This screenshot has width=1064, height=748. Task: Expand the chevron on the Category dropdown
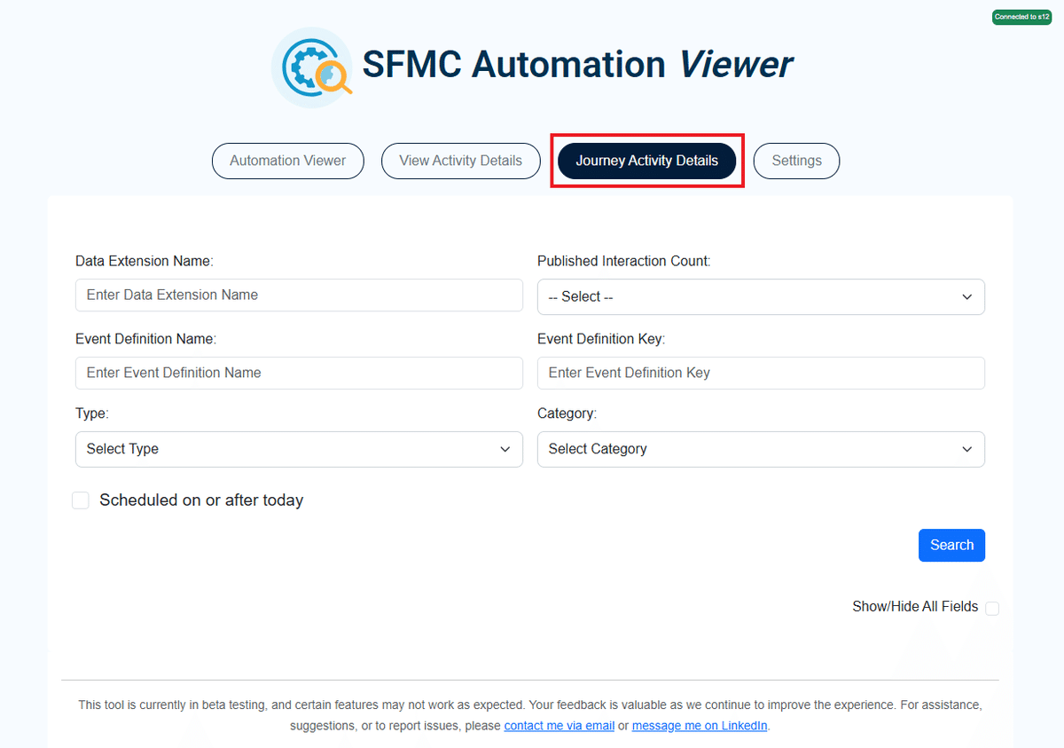966,449
